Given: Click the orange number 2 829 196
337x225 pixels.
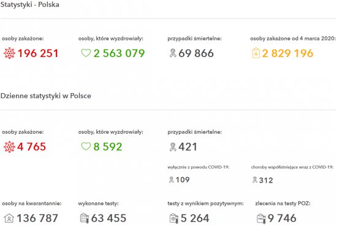Looking at the screenshot, I should [288, 53].
